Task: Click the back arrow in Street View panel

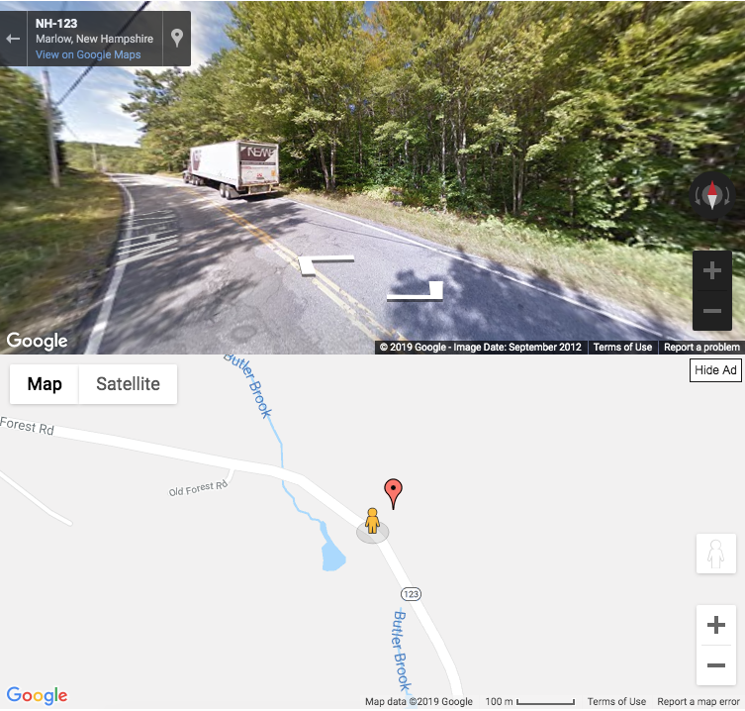Action: pos(13,39)
